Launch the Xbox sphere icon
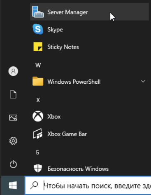This screenshot has height=195, width=151. pos(38,116)
